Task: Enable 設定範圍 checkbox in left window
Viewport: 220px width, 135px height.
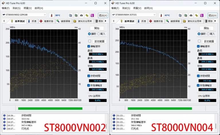Action: [x=90, y=41]
